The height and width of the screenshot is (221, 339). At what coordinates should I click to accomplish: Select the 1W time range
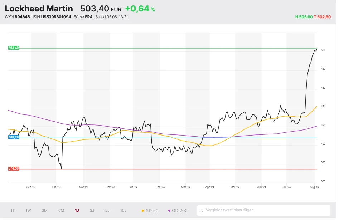point(28,210)
